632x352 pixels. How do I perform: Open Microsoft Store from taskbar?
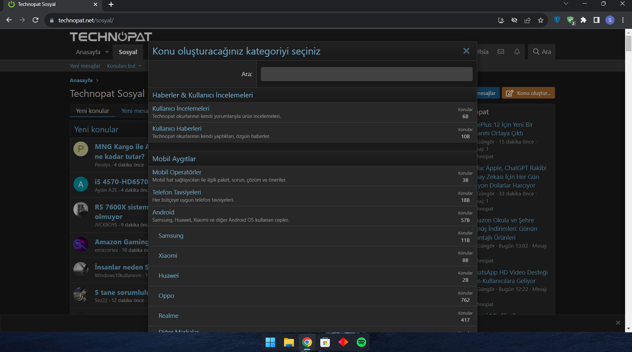click(325, 342)
